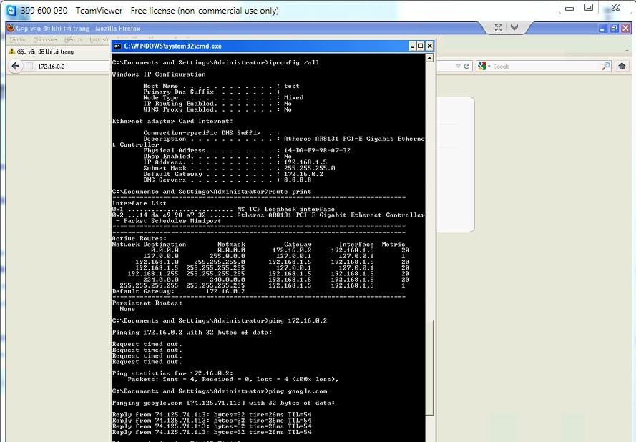Viewport: 636px width, 442px height.
Task: Click the Google search input field
Action: click(x=544, y=66)
